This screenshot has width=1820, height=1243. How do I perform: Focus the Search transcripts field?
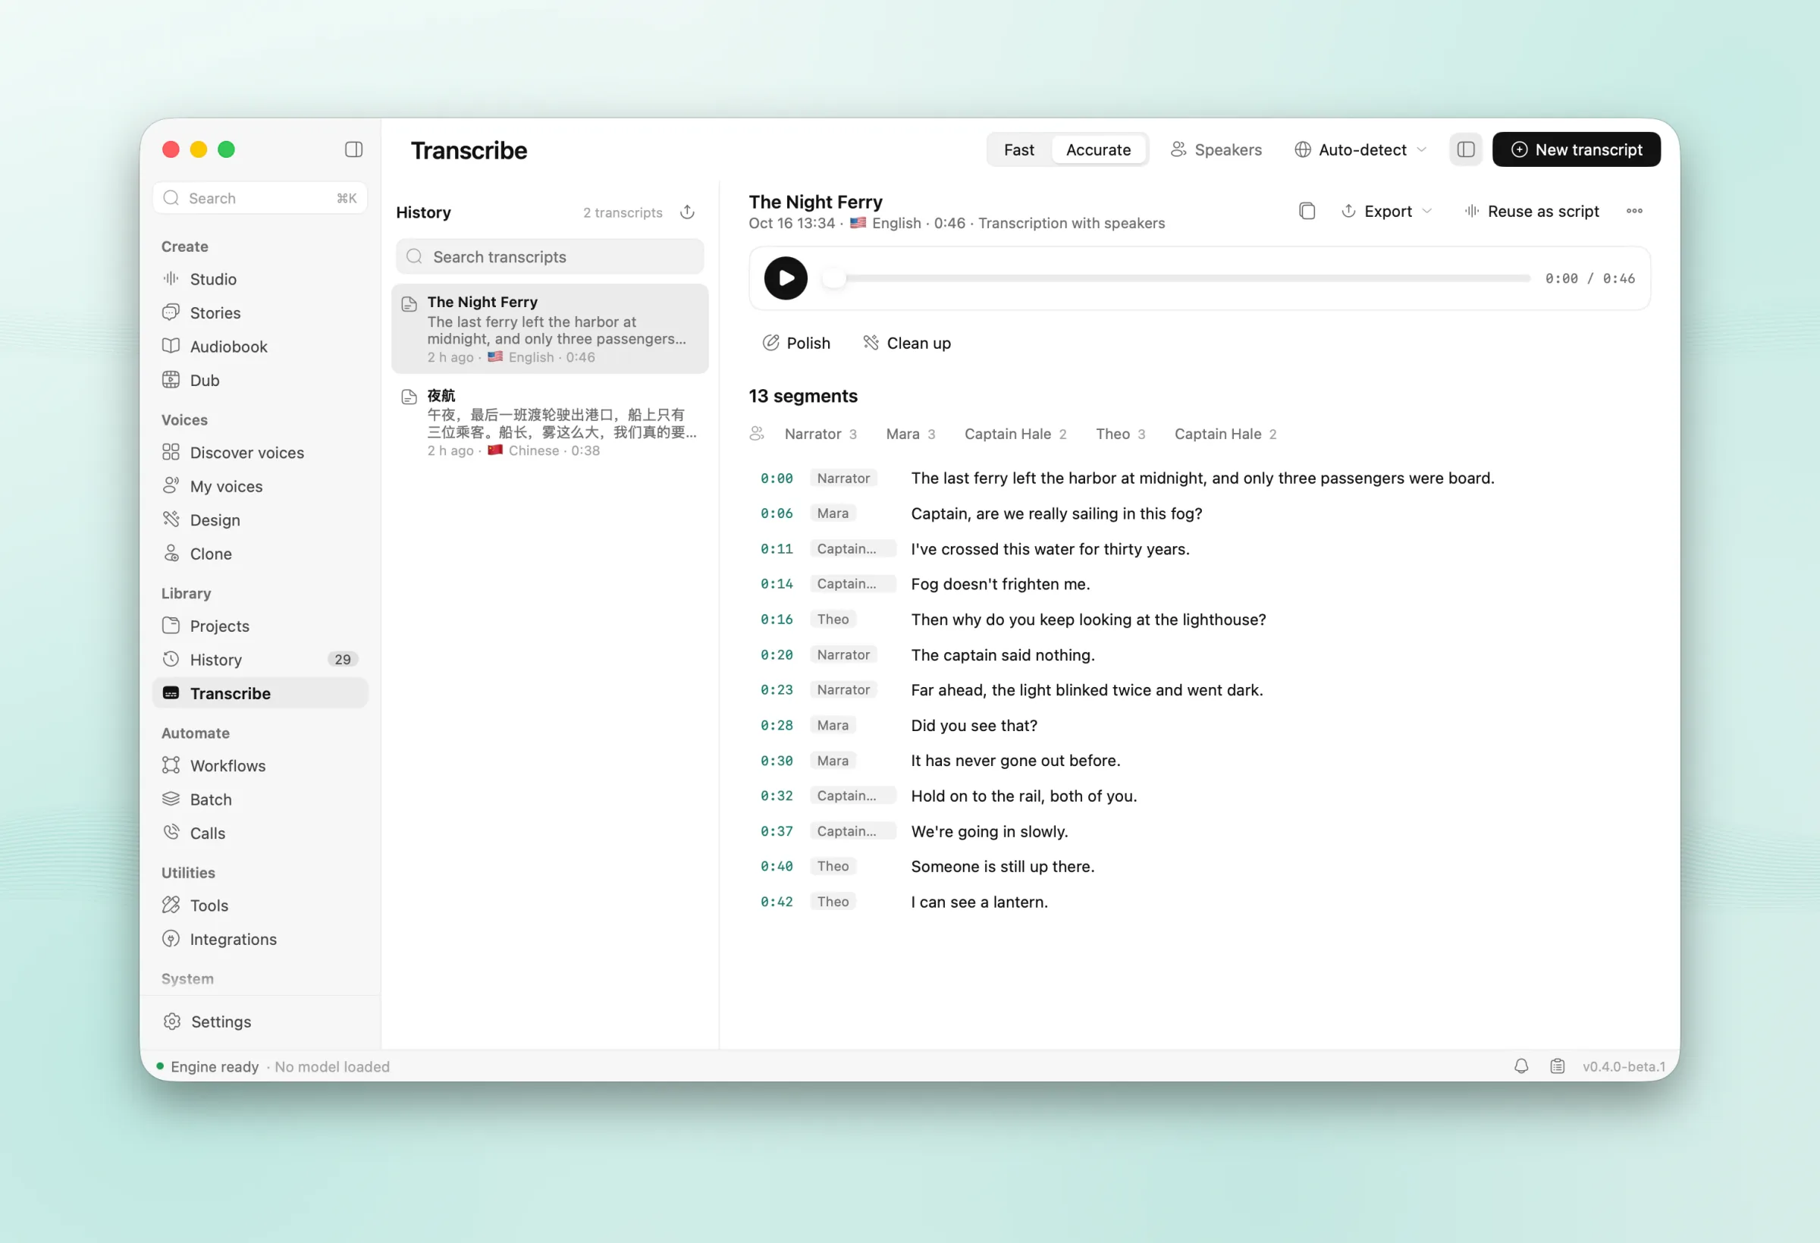(550, 257)
